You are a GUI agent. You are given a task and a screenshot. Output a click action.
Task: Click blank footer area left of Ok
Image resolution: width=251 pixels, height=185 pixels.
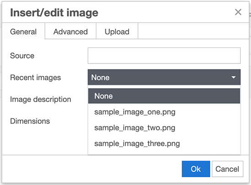tap(92, 169)
